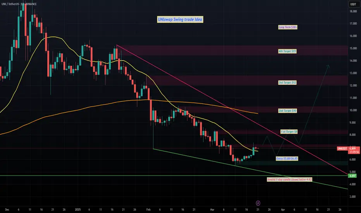Click the Dec label on the time axis
Screen dimensions: 361x213
[x=7, y=210]
